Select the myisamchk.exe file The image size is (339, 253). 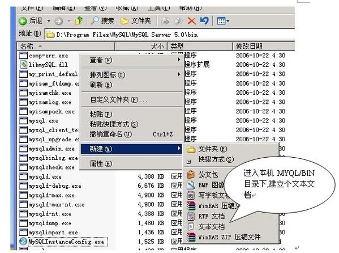click(45, 93)
